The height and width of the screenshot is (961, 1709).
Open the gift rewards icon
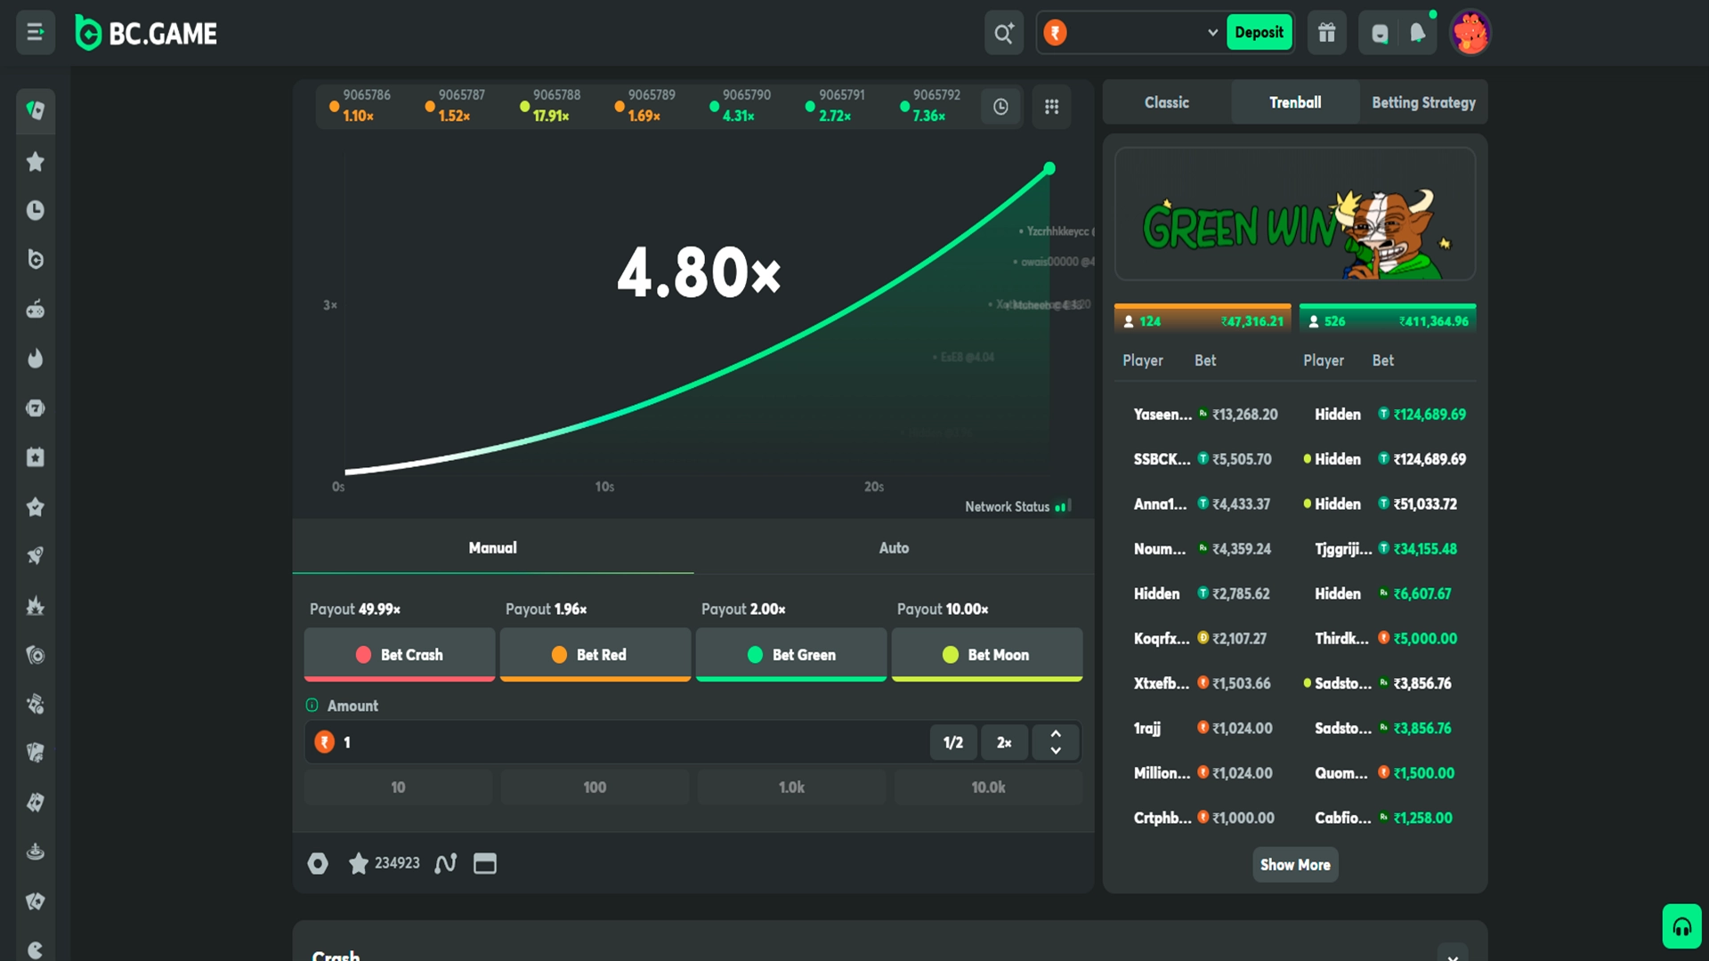[x=1326, y=33]
